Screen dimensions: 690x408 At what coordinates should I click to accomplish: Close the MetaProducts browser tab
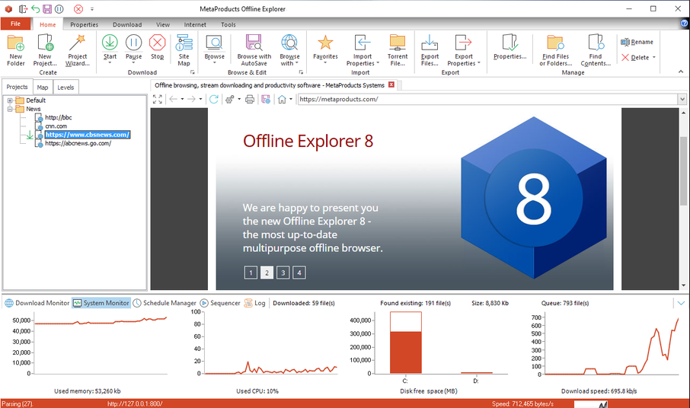coord(391,84)
